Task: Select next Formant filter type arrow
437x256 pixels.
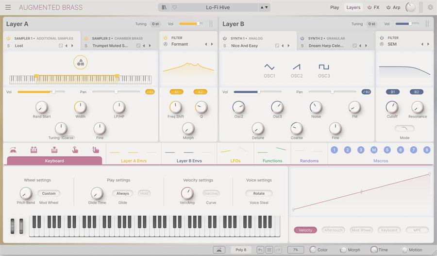Action: [x=212, y=44]
